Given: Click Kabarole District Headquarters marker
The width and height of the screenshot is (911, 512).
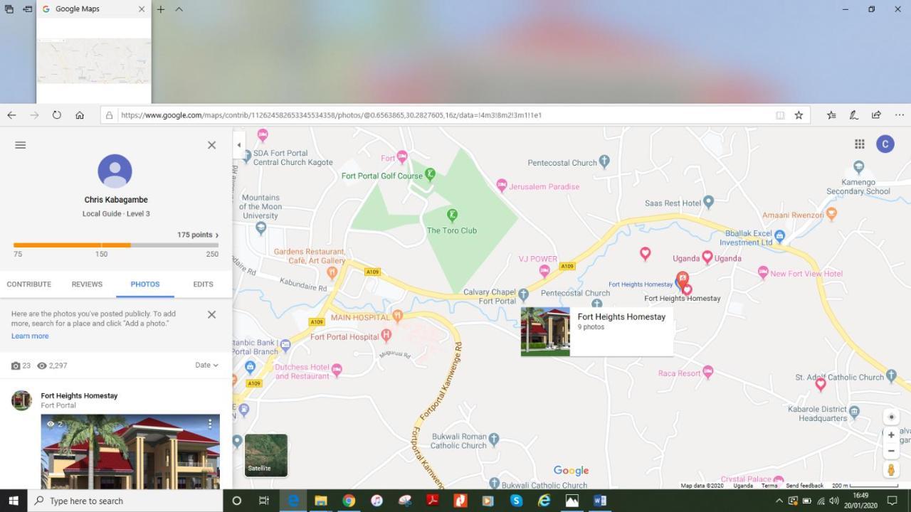Looking at the screenshot, I should (854, 412).
